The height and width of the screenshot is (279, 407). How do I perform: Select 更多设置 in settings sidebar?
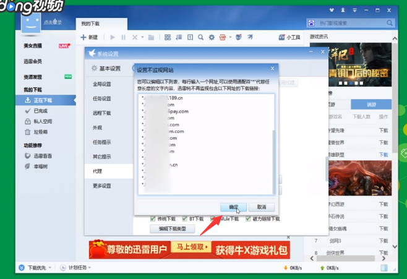[x=101, y=186]
